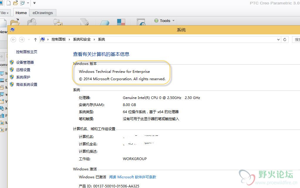The width and height of the screenshot is (300, 188).
Task: Open the recent locations dropdown arrow
Action: [29, 39]
